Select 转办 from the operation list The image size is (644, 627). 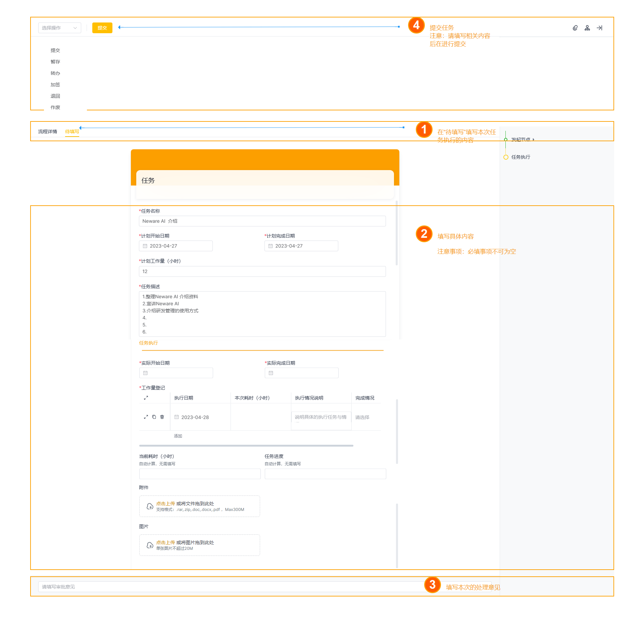point(55,73)
